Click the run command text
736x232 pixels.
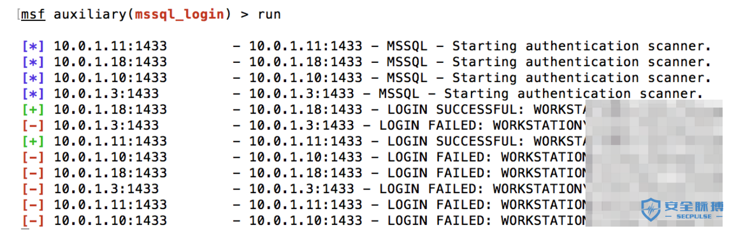270,15
